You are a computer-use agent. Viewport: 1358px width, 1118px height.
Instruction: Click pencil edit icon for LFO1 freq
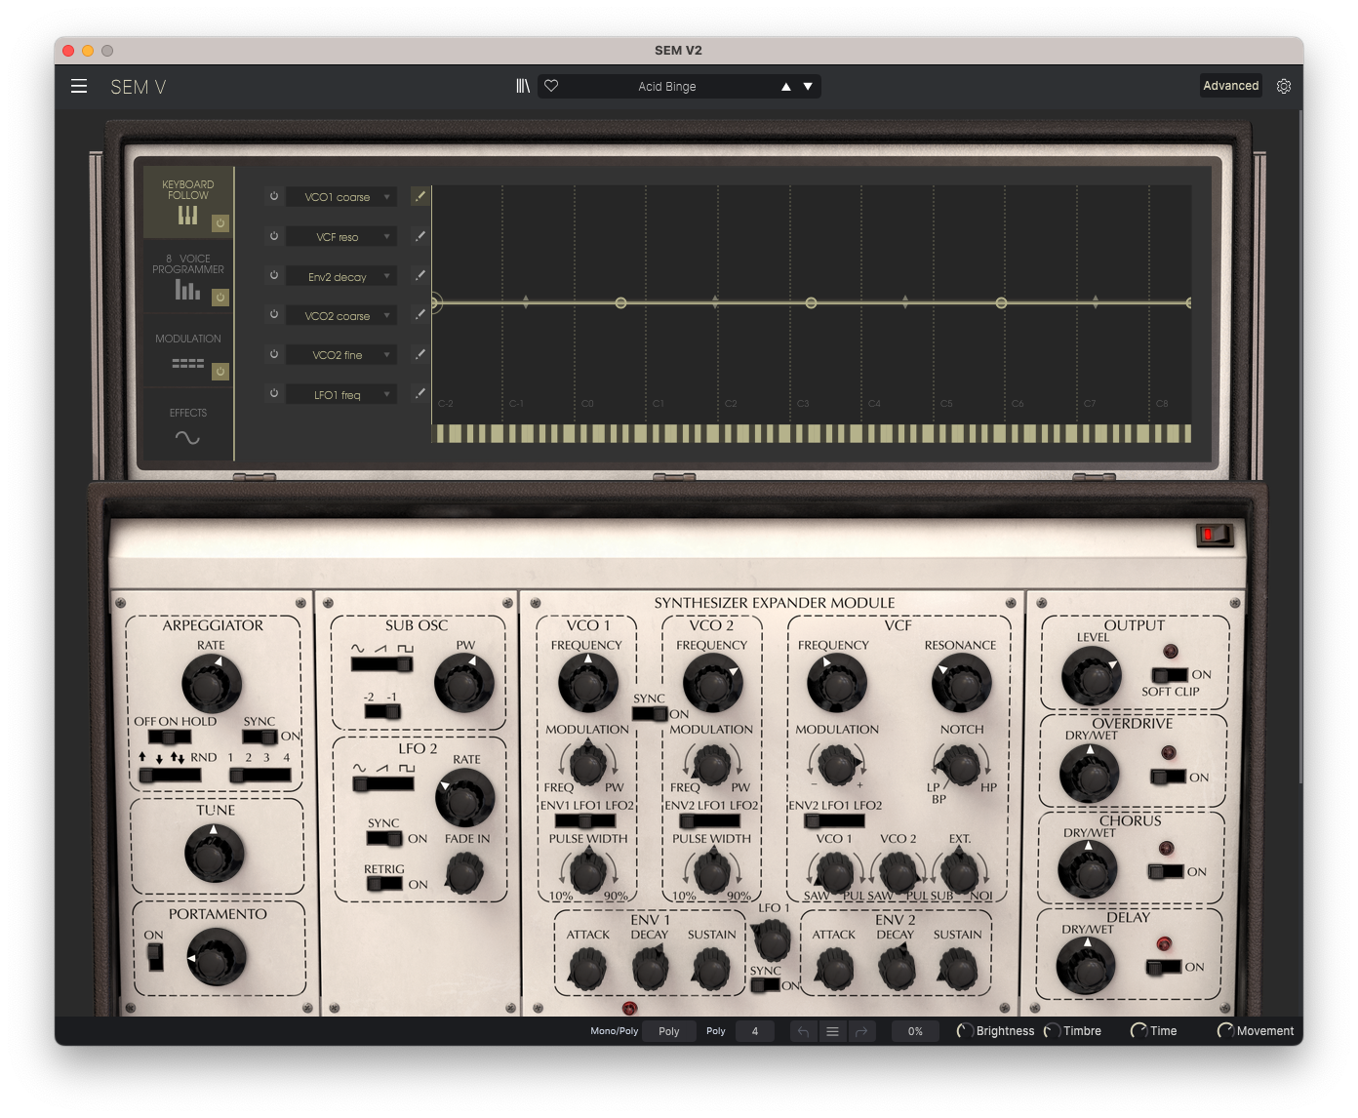(x=420, y=393)
